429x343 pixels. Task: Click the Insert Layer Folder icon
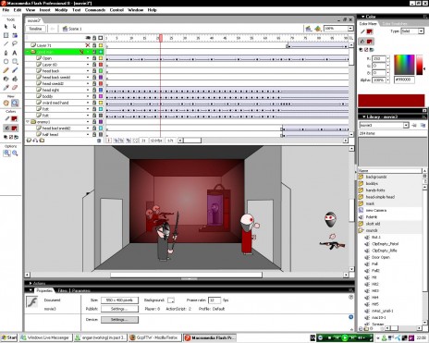(x=42, y=141)
